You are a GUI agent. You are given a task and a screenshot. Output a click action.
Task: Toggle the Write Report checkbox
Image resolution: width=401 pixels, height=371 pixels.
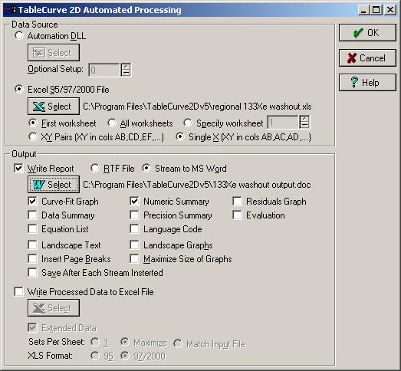(x=18, y=169)
